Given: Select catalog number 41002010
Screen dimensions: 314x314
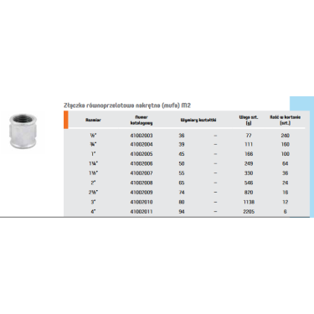Looking at the screenshot, I should 142,202.
